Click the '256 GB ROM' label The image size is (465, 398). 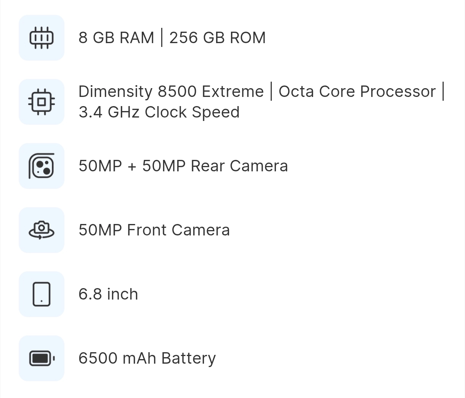(218, 38)
